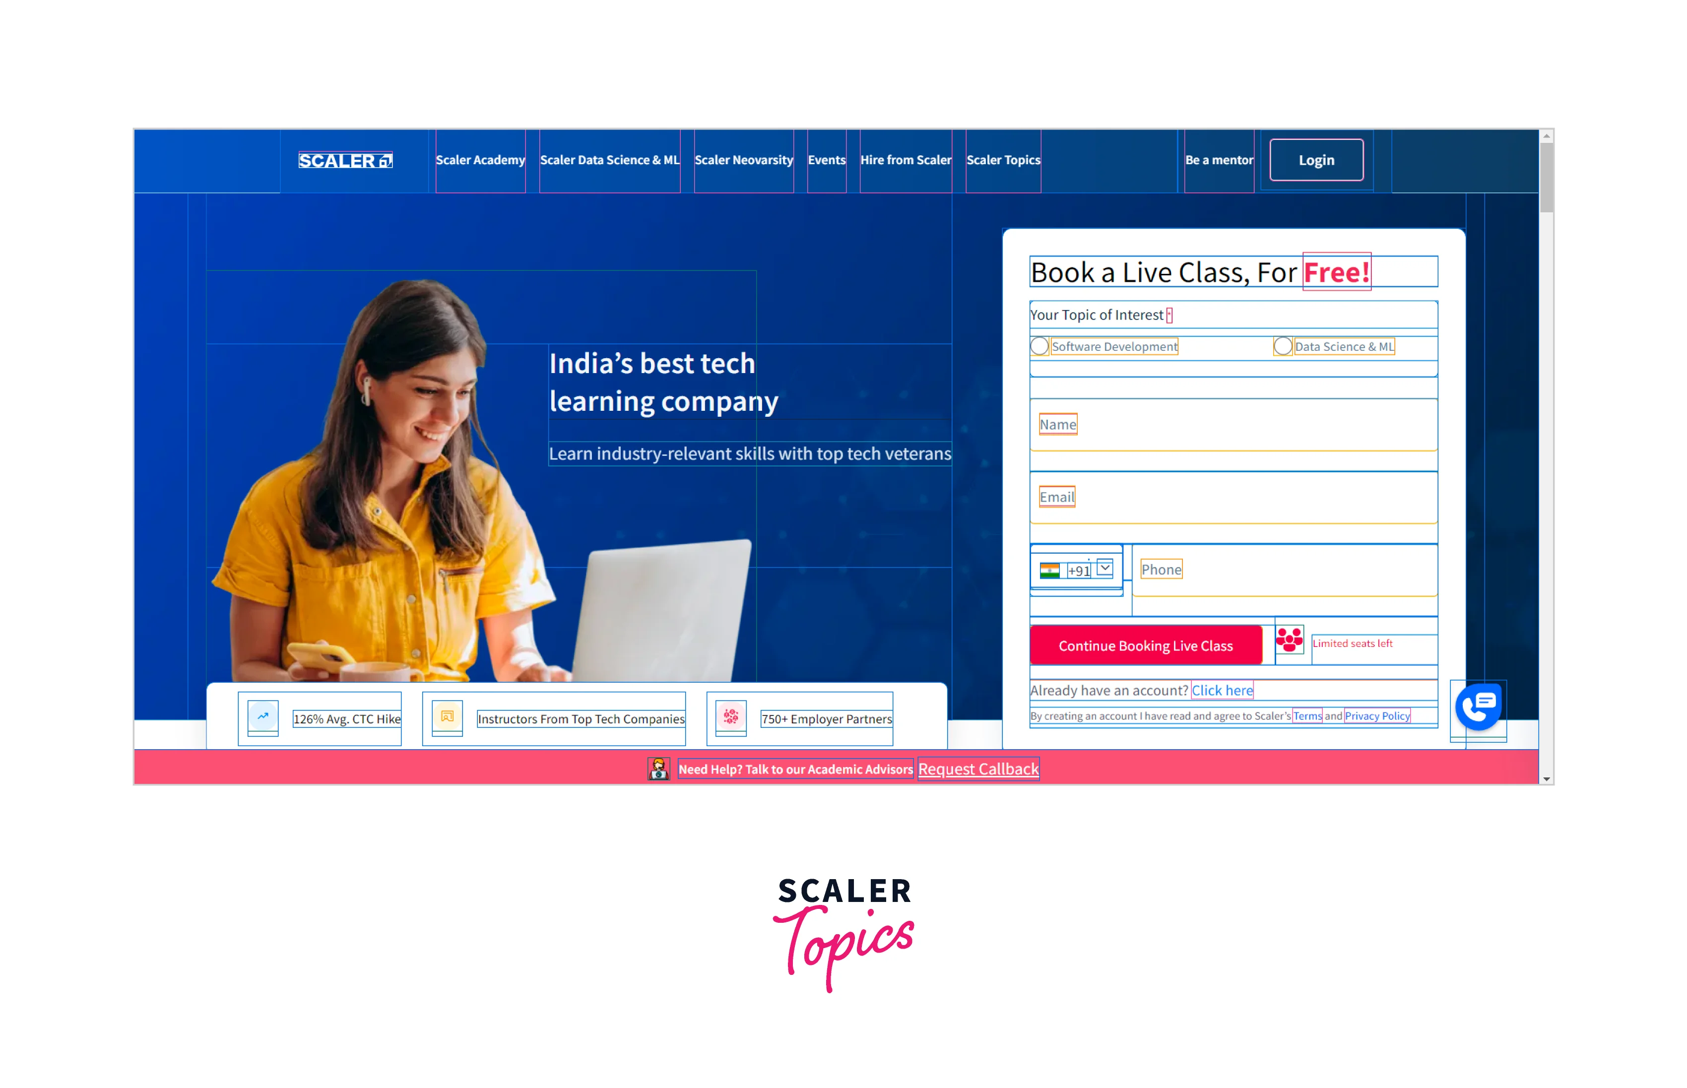Click Request Callback link in footer bar
Image resolution: width=1687 pixels, height=1088 pixels.
click(x=977, y=768)
